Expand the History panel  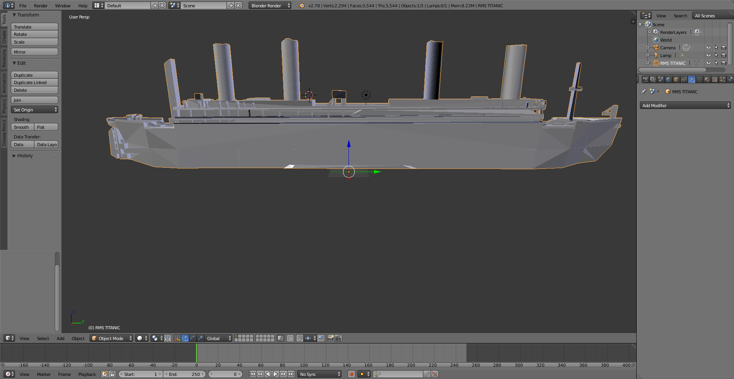pyautogui.click(x=25, y=156)
